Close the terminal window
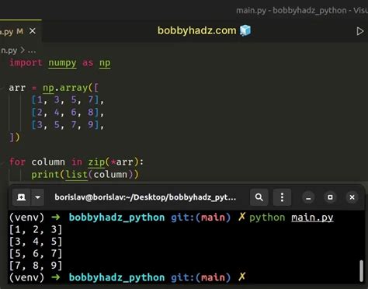This screenshot has height=289, width=368. click(352, 197)
